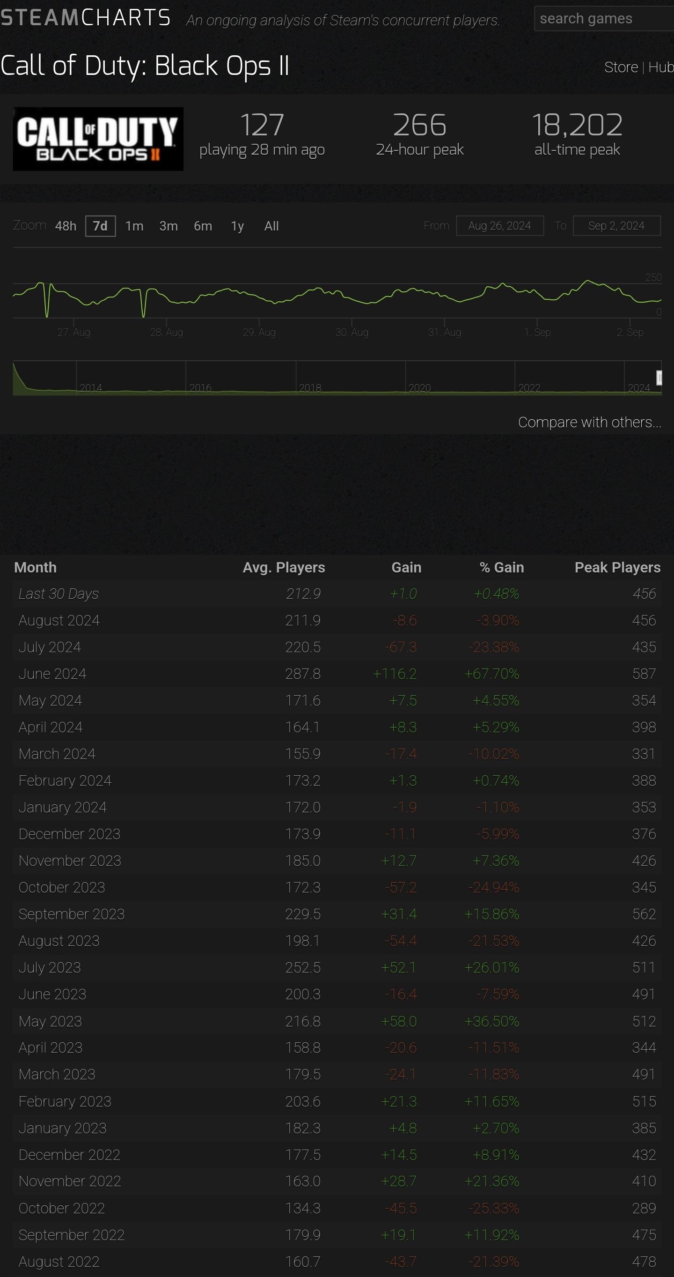Screen dimensions: 674x1277
Task: Select the April 2024 row label
Action: [51, 727]
